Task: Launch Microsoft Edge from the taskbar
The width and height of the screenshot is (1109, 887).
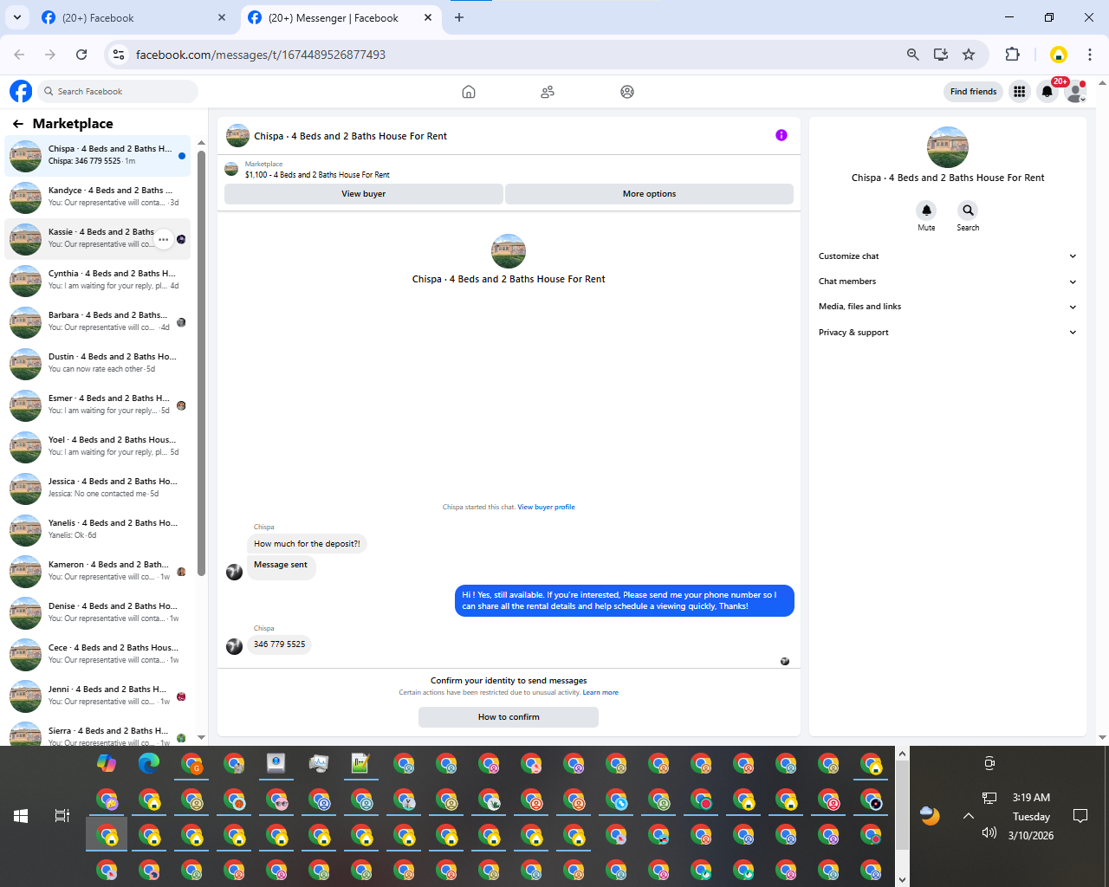Action: [x=149, y=763]
